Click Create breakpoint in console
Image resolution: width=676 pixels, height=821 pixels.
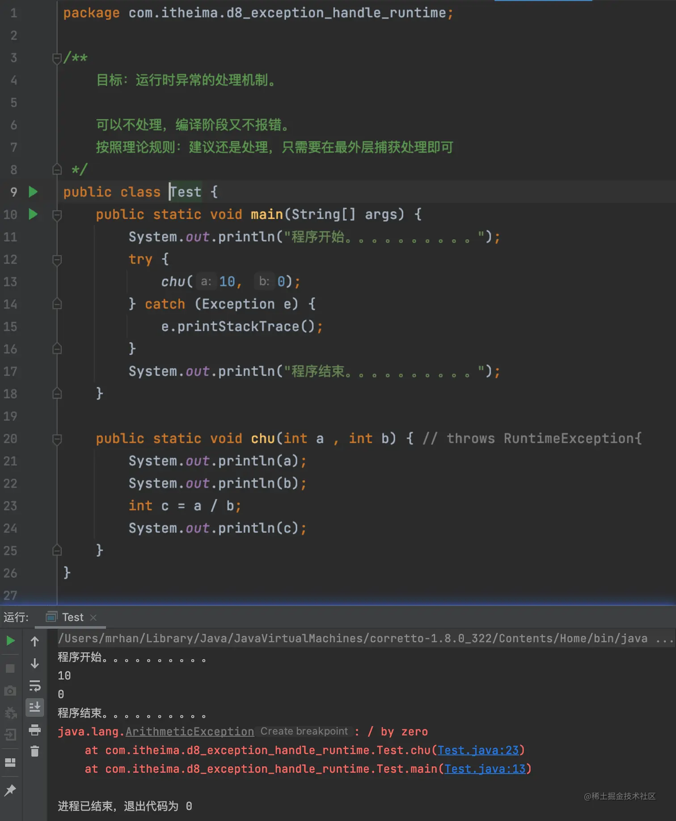click(304, 731)
